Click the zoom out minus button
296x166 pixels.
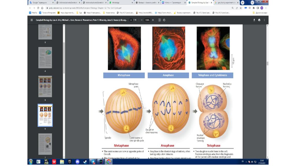pos(142,20)
